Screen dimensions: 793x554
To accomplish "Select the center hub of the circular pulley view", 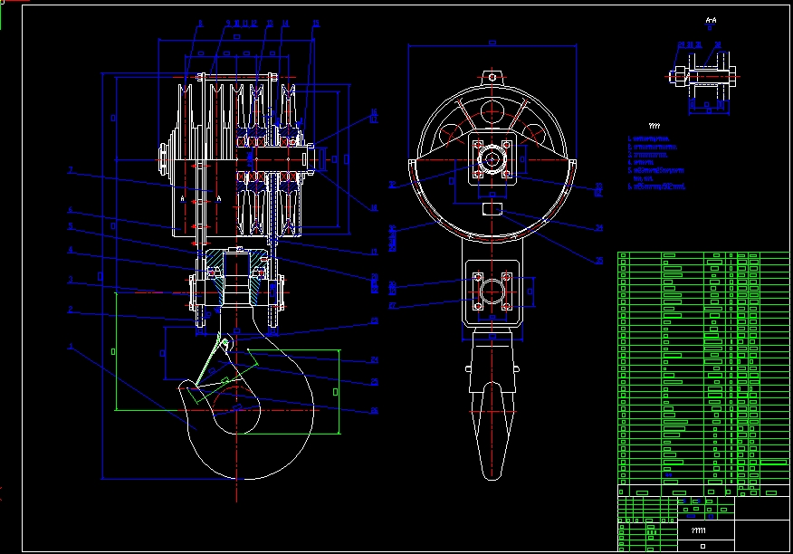I will (492, 159).
